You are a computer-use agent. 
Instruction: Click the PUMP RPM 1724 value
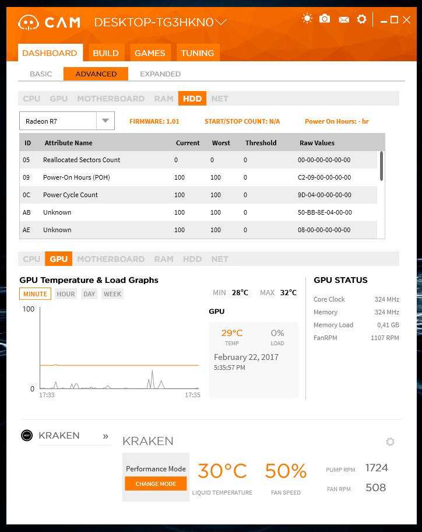point(377,468)
